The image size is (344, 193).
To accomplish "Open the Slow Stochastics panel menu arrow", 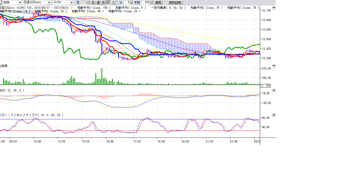I will 274,115.
